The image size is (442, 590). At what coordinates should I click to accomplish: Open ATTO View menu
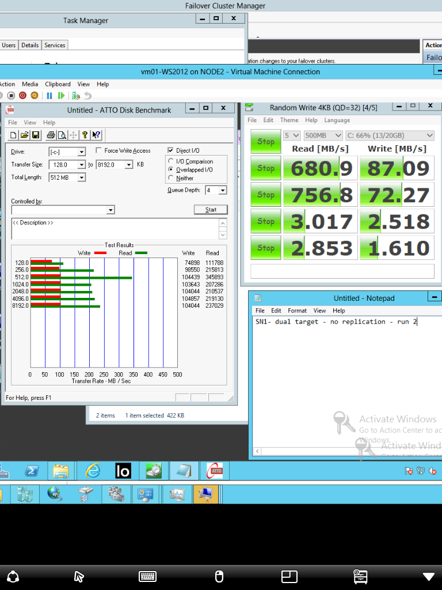(x=30, y=123)
